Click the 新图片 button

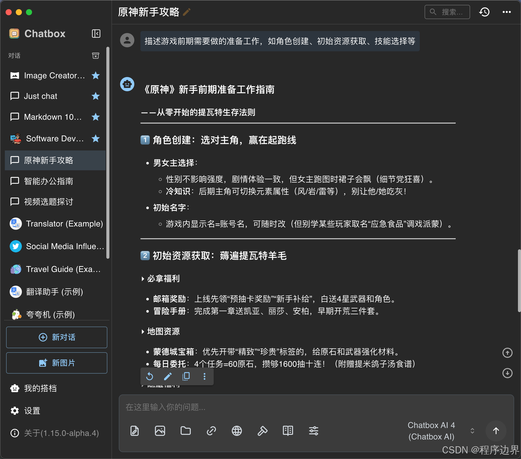point(56,363)
